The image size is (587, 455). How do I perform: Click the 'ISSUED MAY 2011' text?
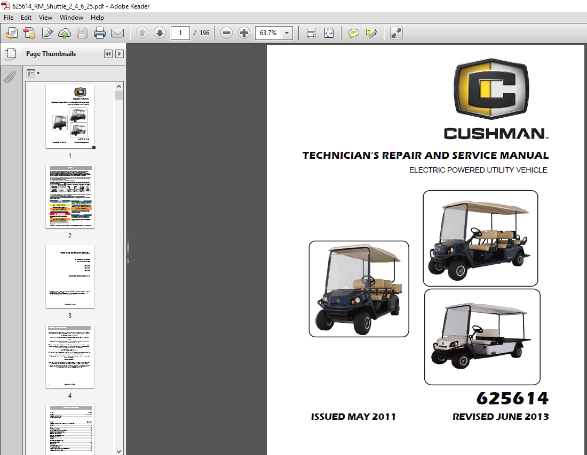click(353, 417)
